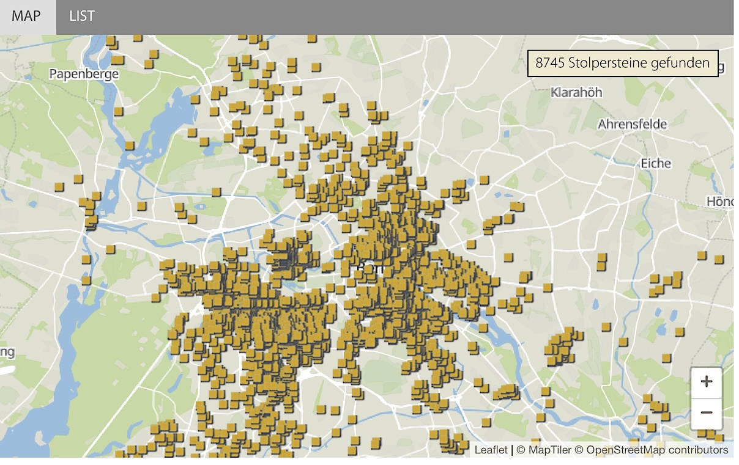Click the '8745 Stolpersteine gefunden' result box
Screen dimensions: 739x465
(x=622, y=63)
